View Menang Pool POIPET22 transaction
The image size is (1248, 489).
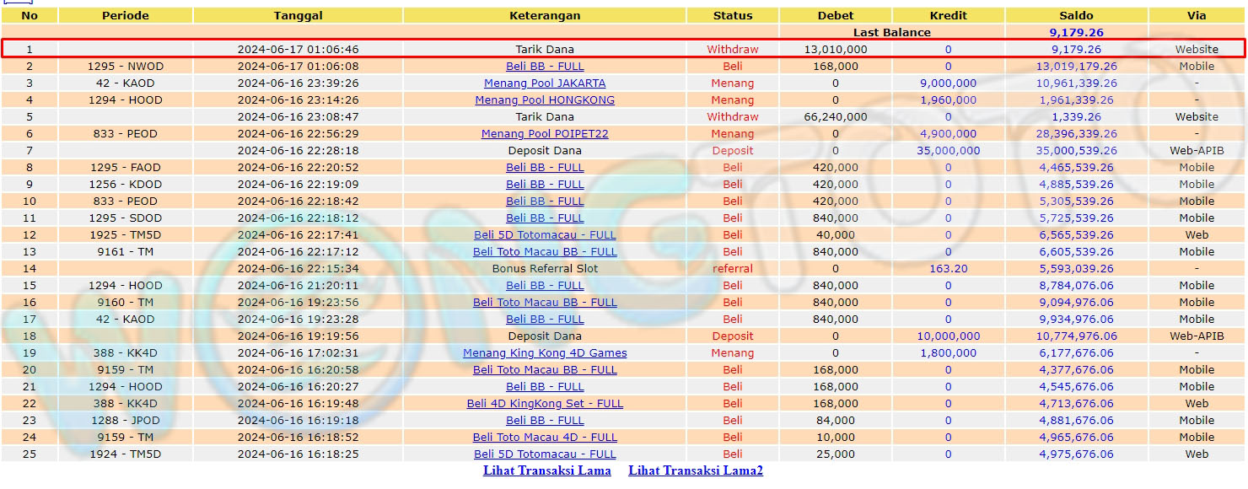click(545, 134)
